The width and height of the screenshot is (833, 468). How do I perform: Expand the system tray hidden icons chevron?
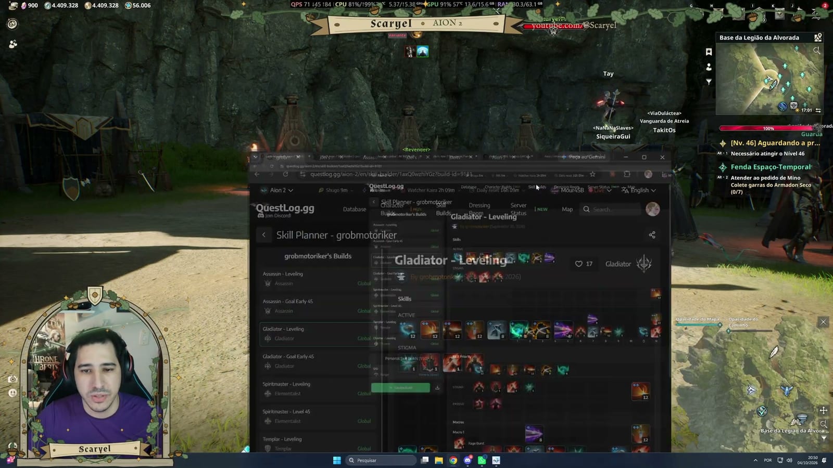coord(755,460)
